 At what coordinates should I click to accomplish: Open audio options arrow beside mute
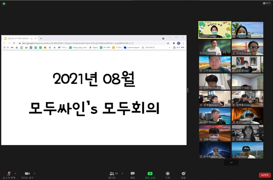15,174
